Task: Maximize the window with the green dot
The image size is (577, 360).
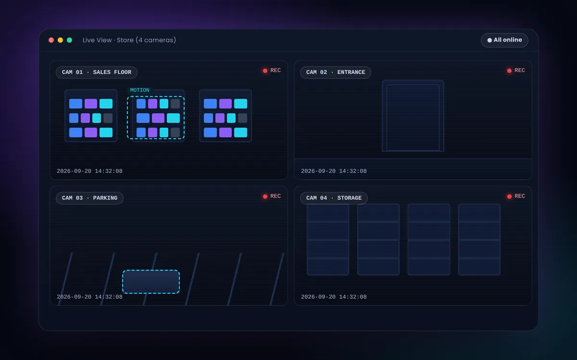Action: click(70, 40)
